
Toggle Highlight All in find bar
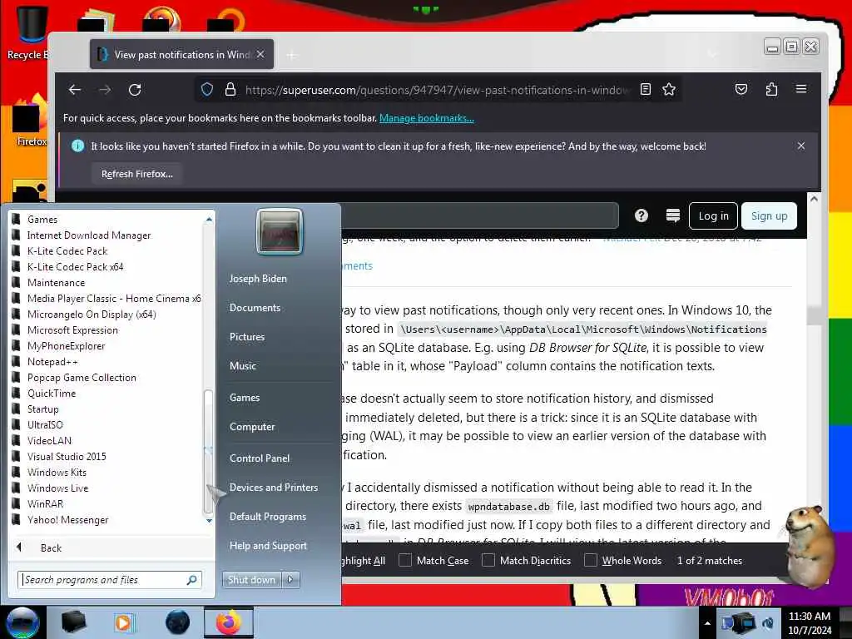point(363,560)
